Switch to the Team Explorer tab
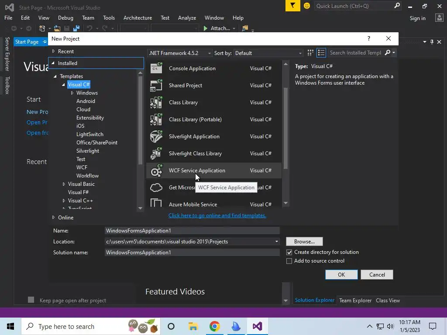This screenshot has height=335, width=447. pos(355,300)
